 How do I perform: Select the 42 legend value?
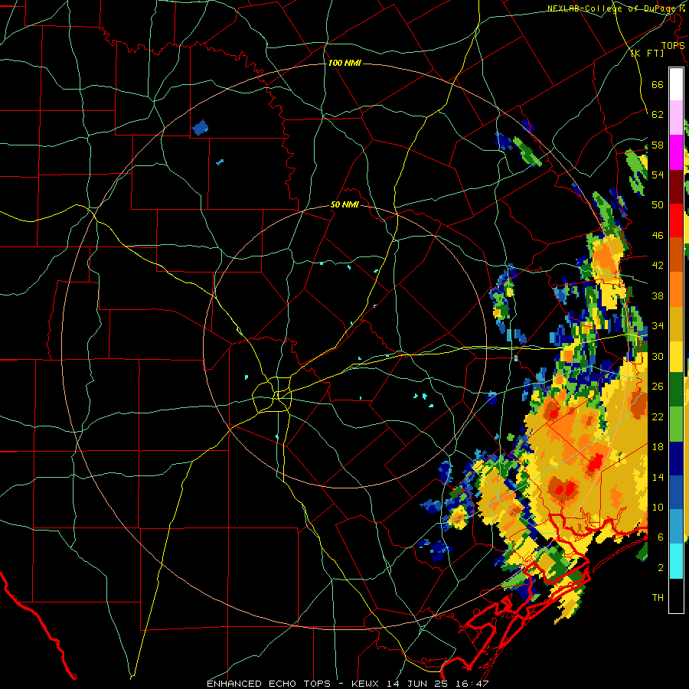click(658, 266)
